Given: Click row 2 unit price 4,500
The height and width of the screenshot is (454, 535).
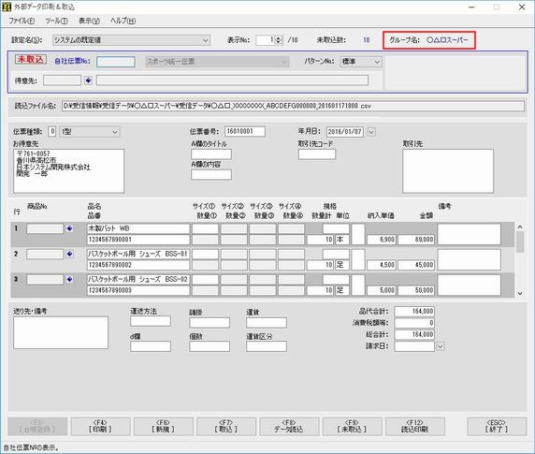Looking at the screenshot, I should [382, 265].
